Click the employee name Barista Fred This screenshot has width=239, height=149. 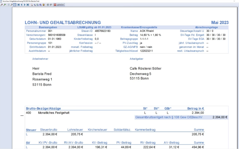click(x=42, y=74)
